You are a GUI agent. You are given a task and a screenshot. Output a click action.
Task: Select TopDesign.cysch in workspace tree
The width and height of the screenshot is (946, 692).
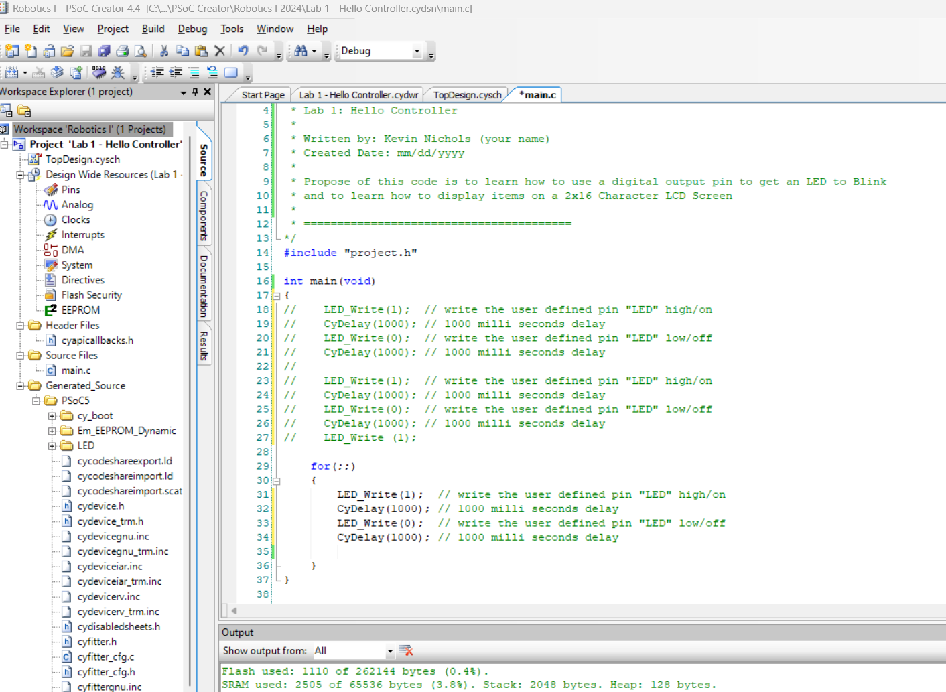[82, 159]
